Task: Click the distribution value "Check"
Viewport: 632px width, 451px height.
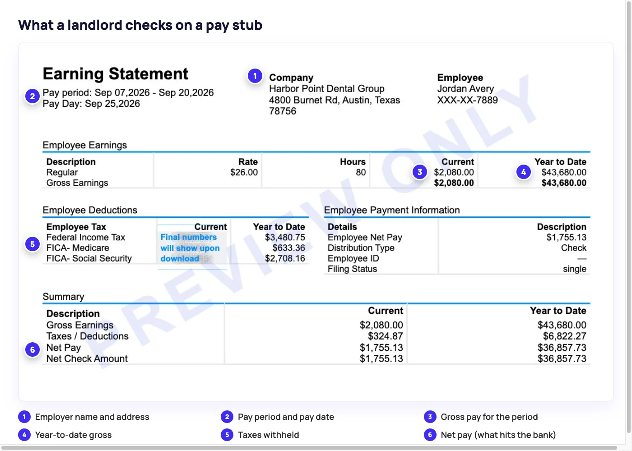Action: 574,248
